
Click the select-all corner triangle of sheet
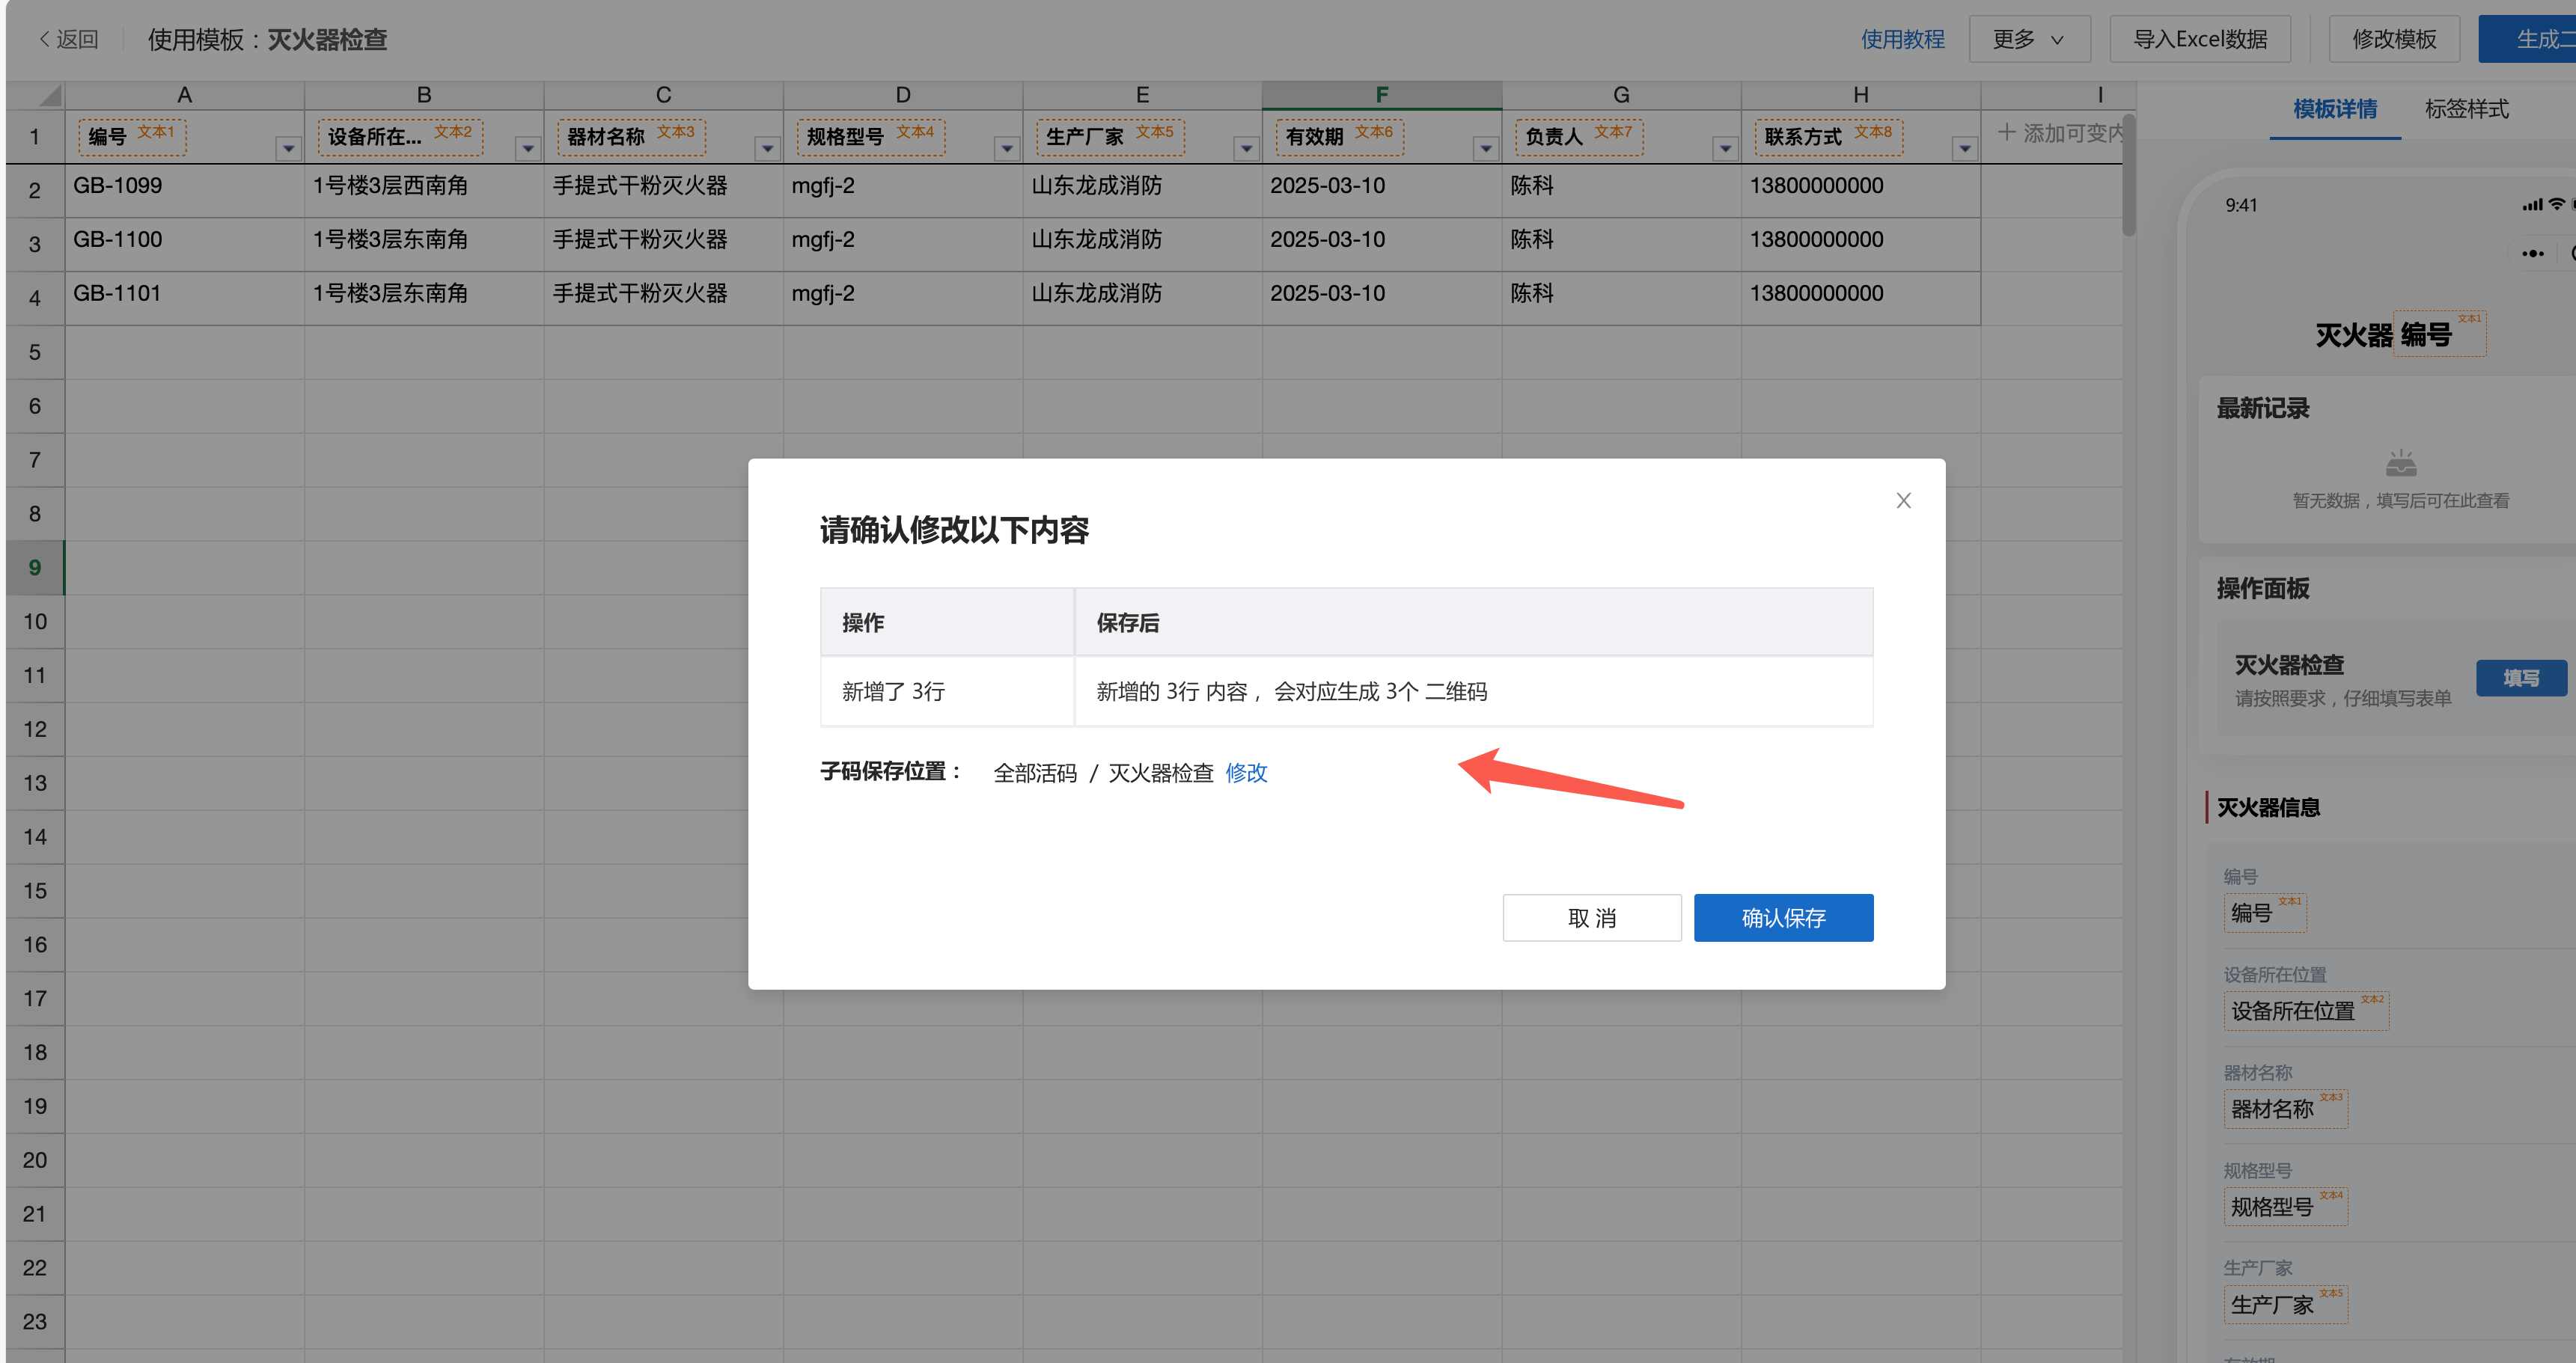48,95
